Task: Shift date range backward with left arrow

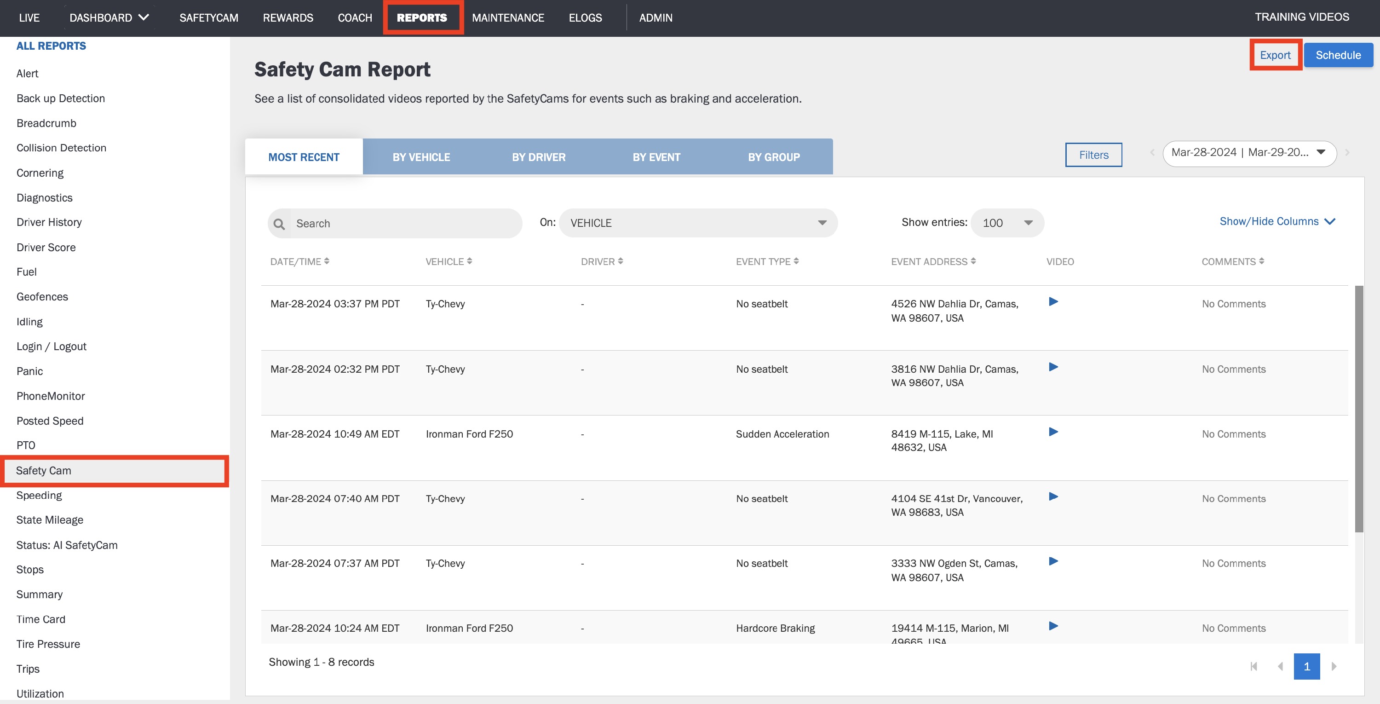Action: click(x=1152, y=153)
